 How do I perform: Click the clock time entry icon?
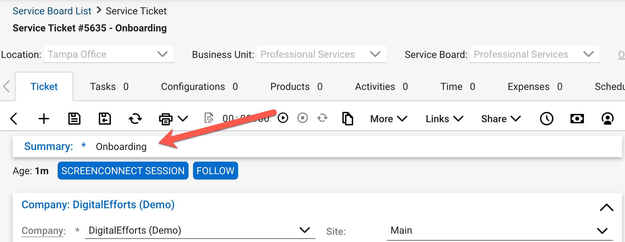[x=547, y=119]
